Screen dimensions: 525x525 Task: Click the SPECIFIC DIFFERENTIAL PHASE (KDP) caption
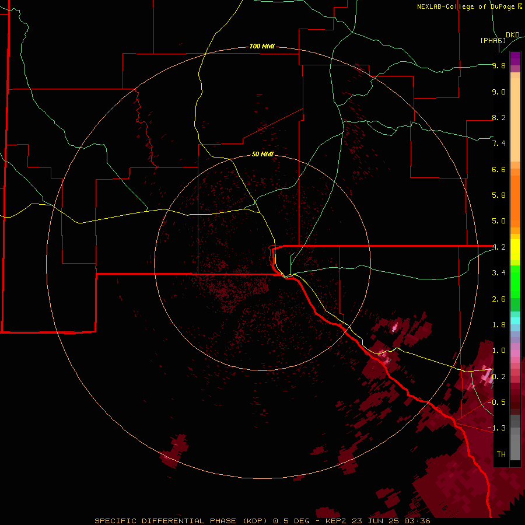[181, 521]
